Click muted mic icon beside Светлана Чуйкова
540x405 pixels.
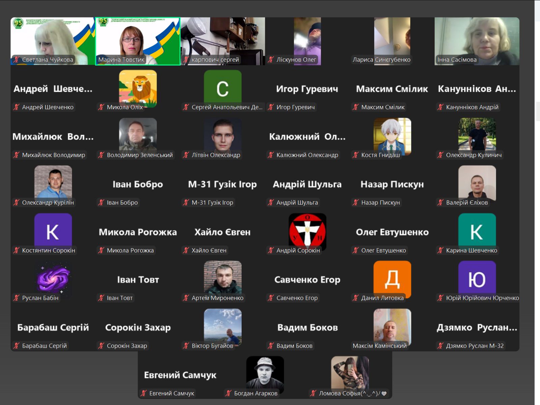(16, 60)
